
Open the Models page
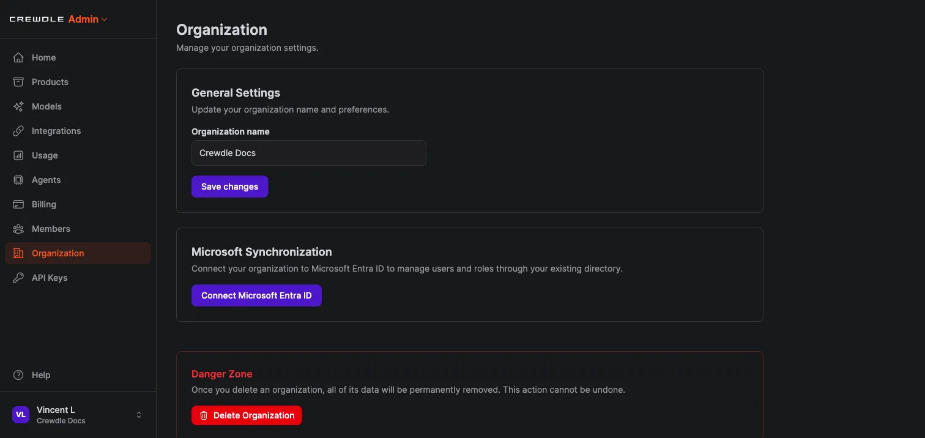pos(78,106)
